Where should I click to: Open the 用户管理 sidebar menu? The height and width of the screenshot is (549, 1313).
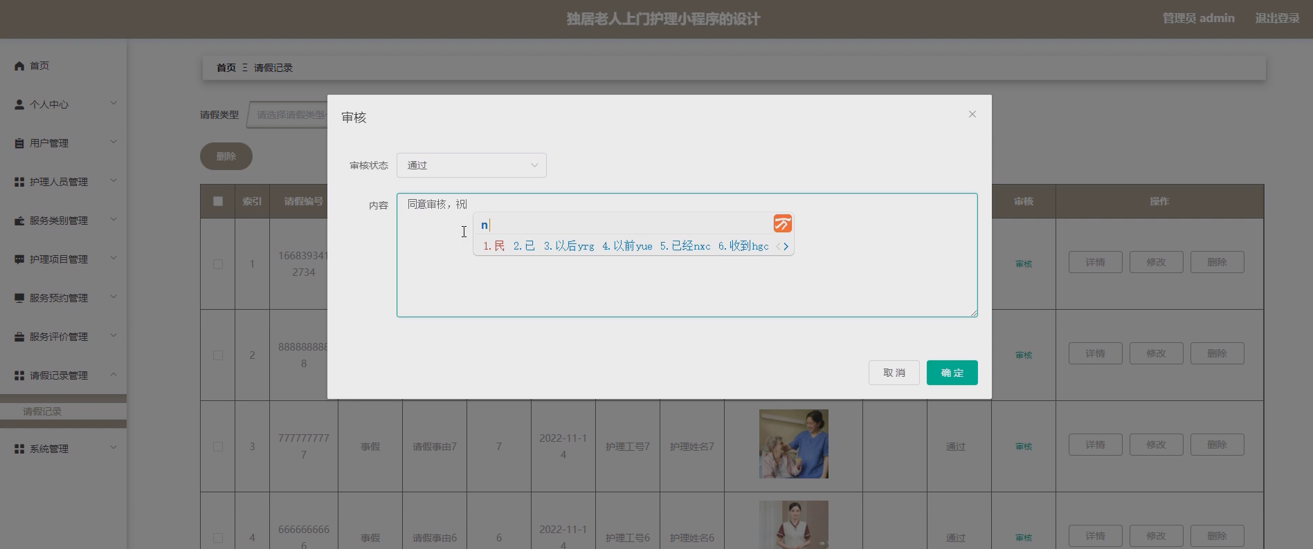[x=63, y=143]
